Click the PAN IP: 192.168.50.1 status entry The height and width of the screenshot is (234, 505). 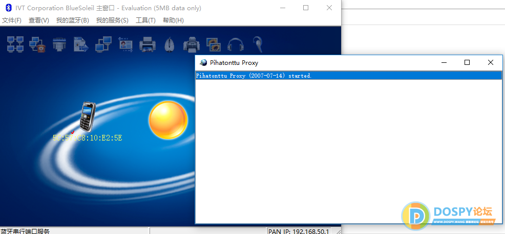coord(298,231)
